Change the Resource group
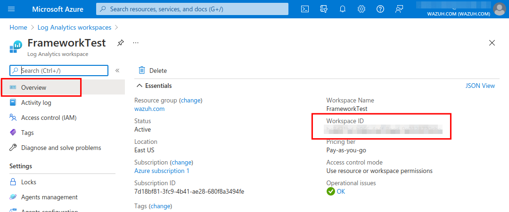This screenshot has height=212, width=509. (x=190, y=100)
